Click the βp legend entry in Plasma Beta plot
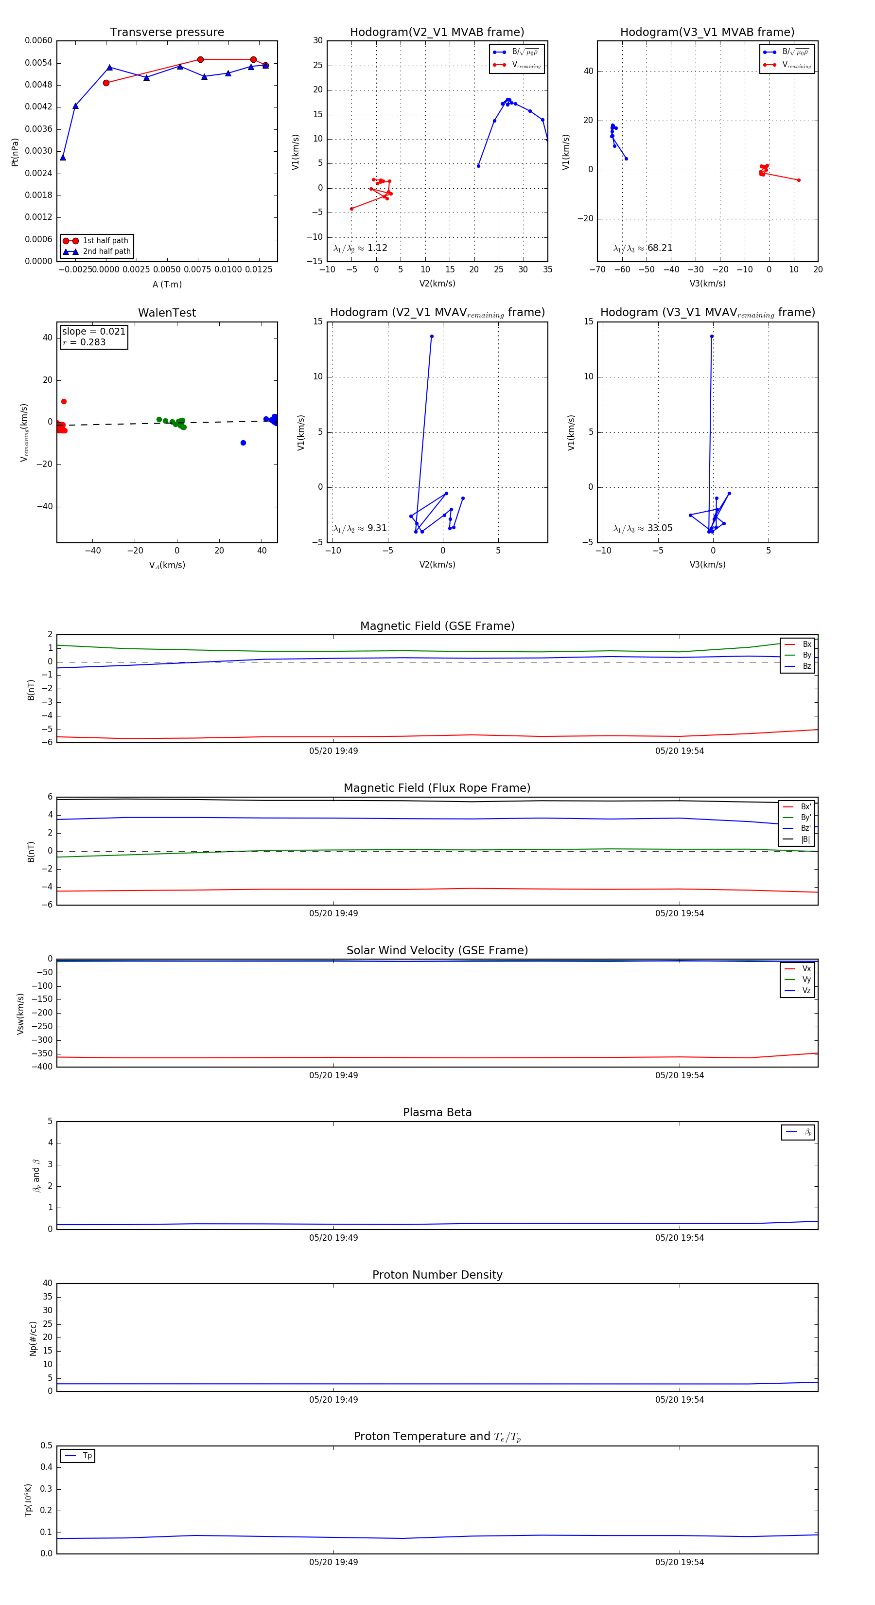The width and height of the screenshot is (875, 1605). [x=798, y=1132]
